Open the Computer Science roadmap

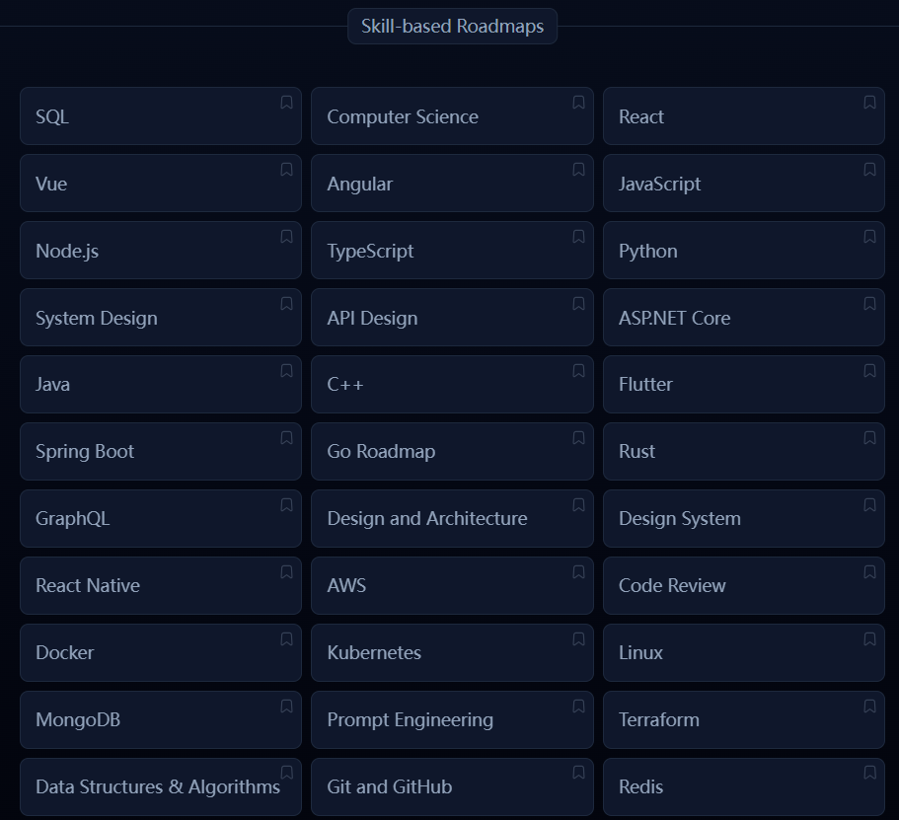click(x=452, y=115)
